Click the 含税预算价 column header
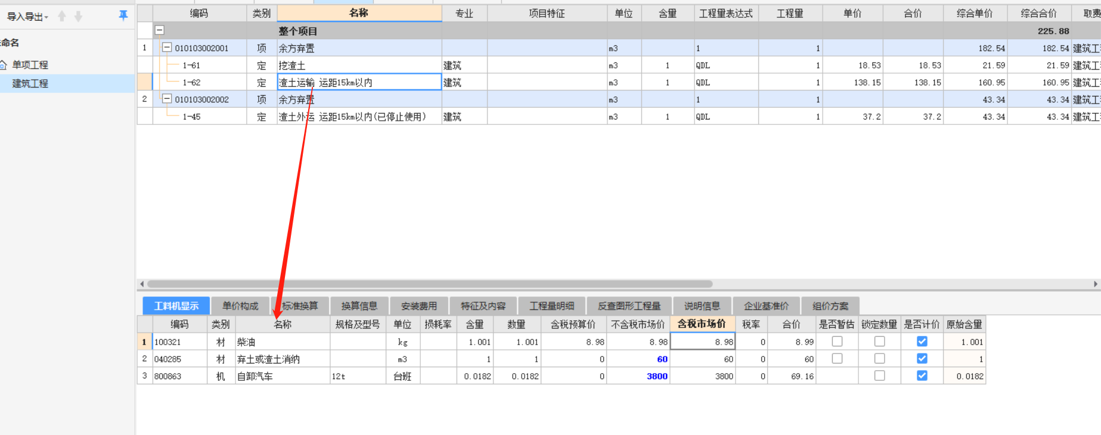The width and height of the screenshot is (1101, 435). pos(573,324)
